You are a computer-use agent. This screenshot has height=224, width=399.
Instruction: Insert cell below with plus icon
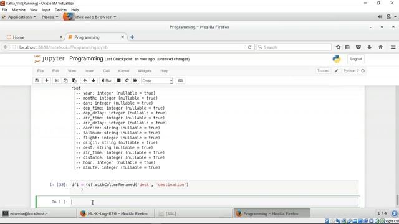(47, 80)
